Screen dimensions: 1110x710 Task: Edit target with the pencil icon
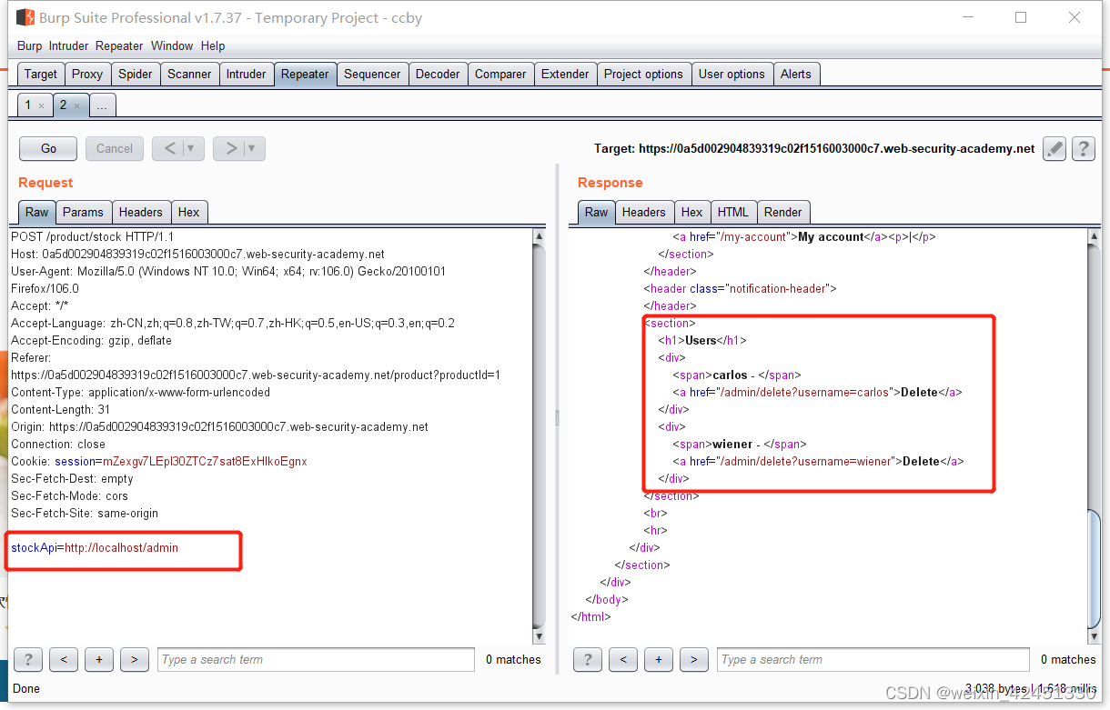[1054, 148]
